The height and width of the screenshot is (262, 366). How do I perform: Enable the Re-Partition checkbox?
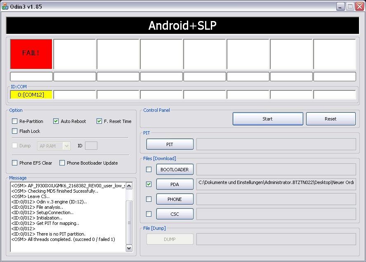(x=15, y=121)
